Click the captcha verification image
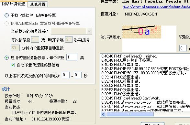The image size is (190, 125). (142, 32)
